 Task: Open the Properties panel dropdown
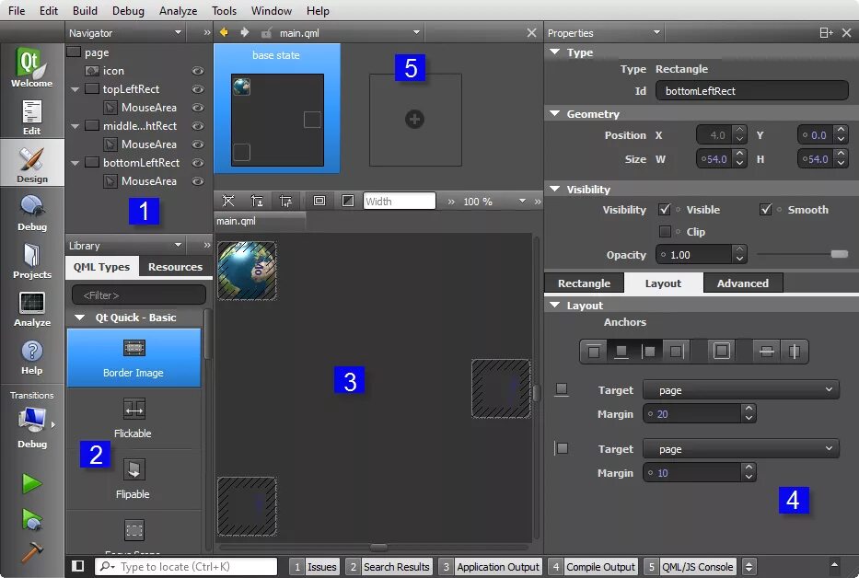[x=656, y=33]
